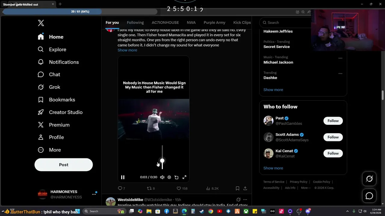Image resolution: width=385 pixels, height=216 pixels.
Task: Open Discord from the taskbar
Action: pyautogui.click(x=308, y=211)
